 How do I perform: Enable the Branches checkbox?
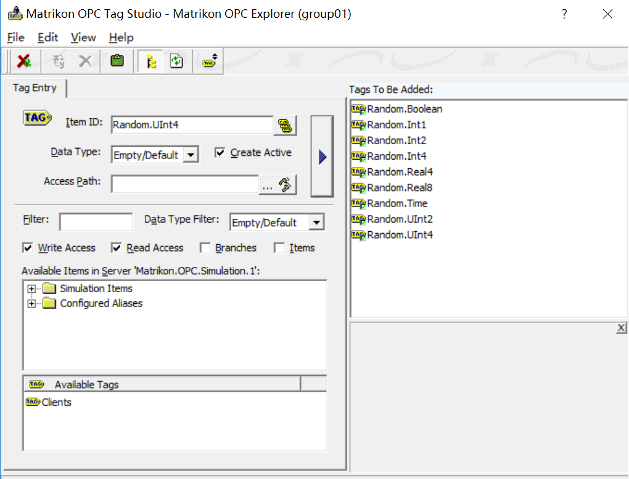(205, 248)
